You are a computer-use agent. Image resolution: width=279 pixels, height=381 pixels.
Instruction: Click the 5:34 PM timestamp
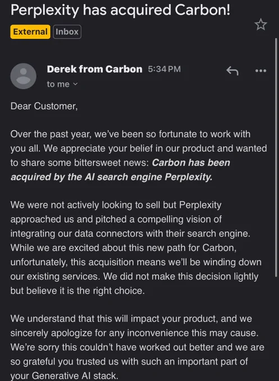click(x=164, y=69)
